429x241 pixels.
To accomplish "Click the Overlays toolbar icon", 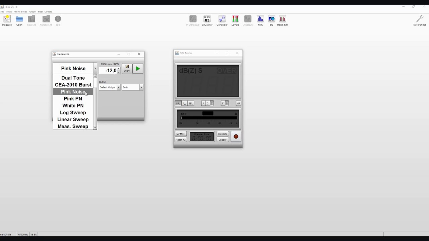I will (x=248, y=20).
